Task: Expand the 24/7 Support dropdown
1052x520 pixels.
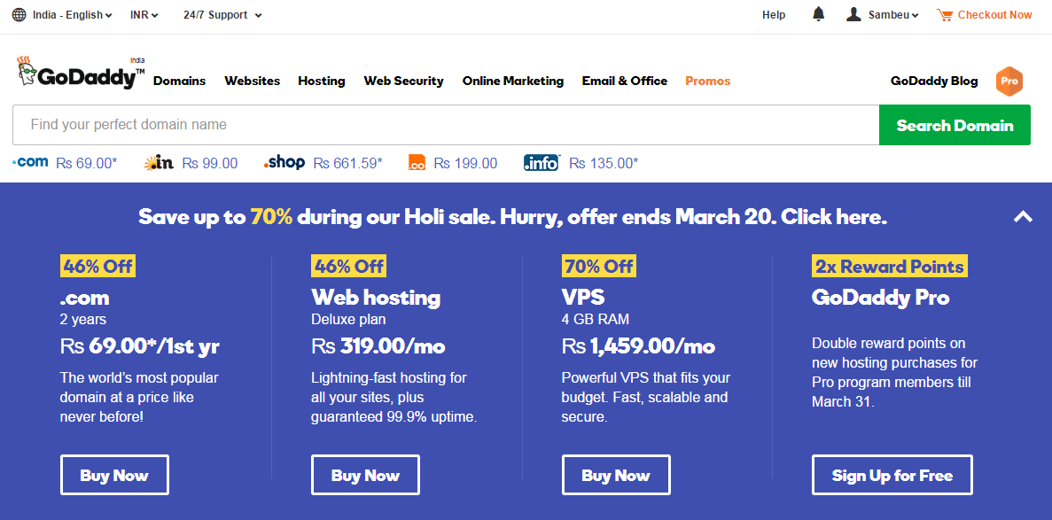Action: click(222, 15)
